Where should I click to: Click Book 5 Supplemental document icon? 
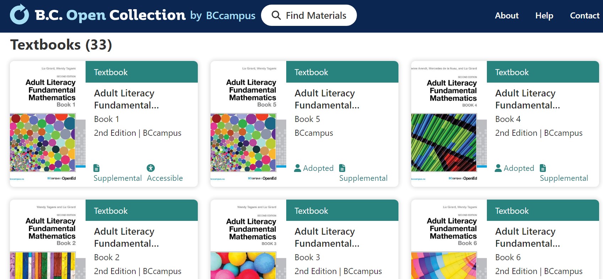click(342, 168)
